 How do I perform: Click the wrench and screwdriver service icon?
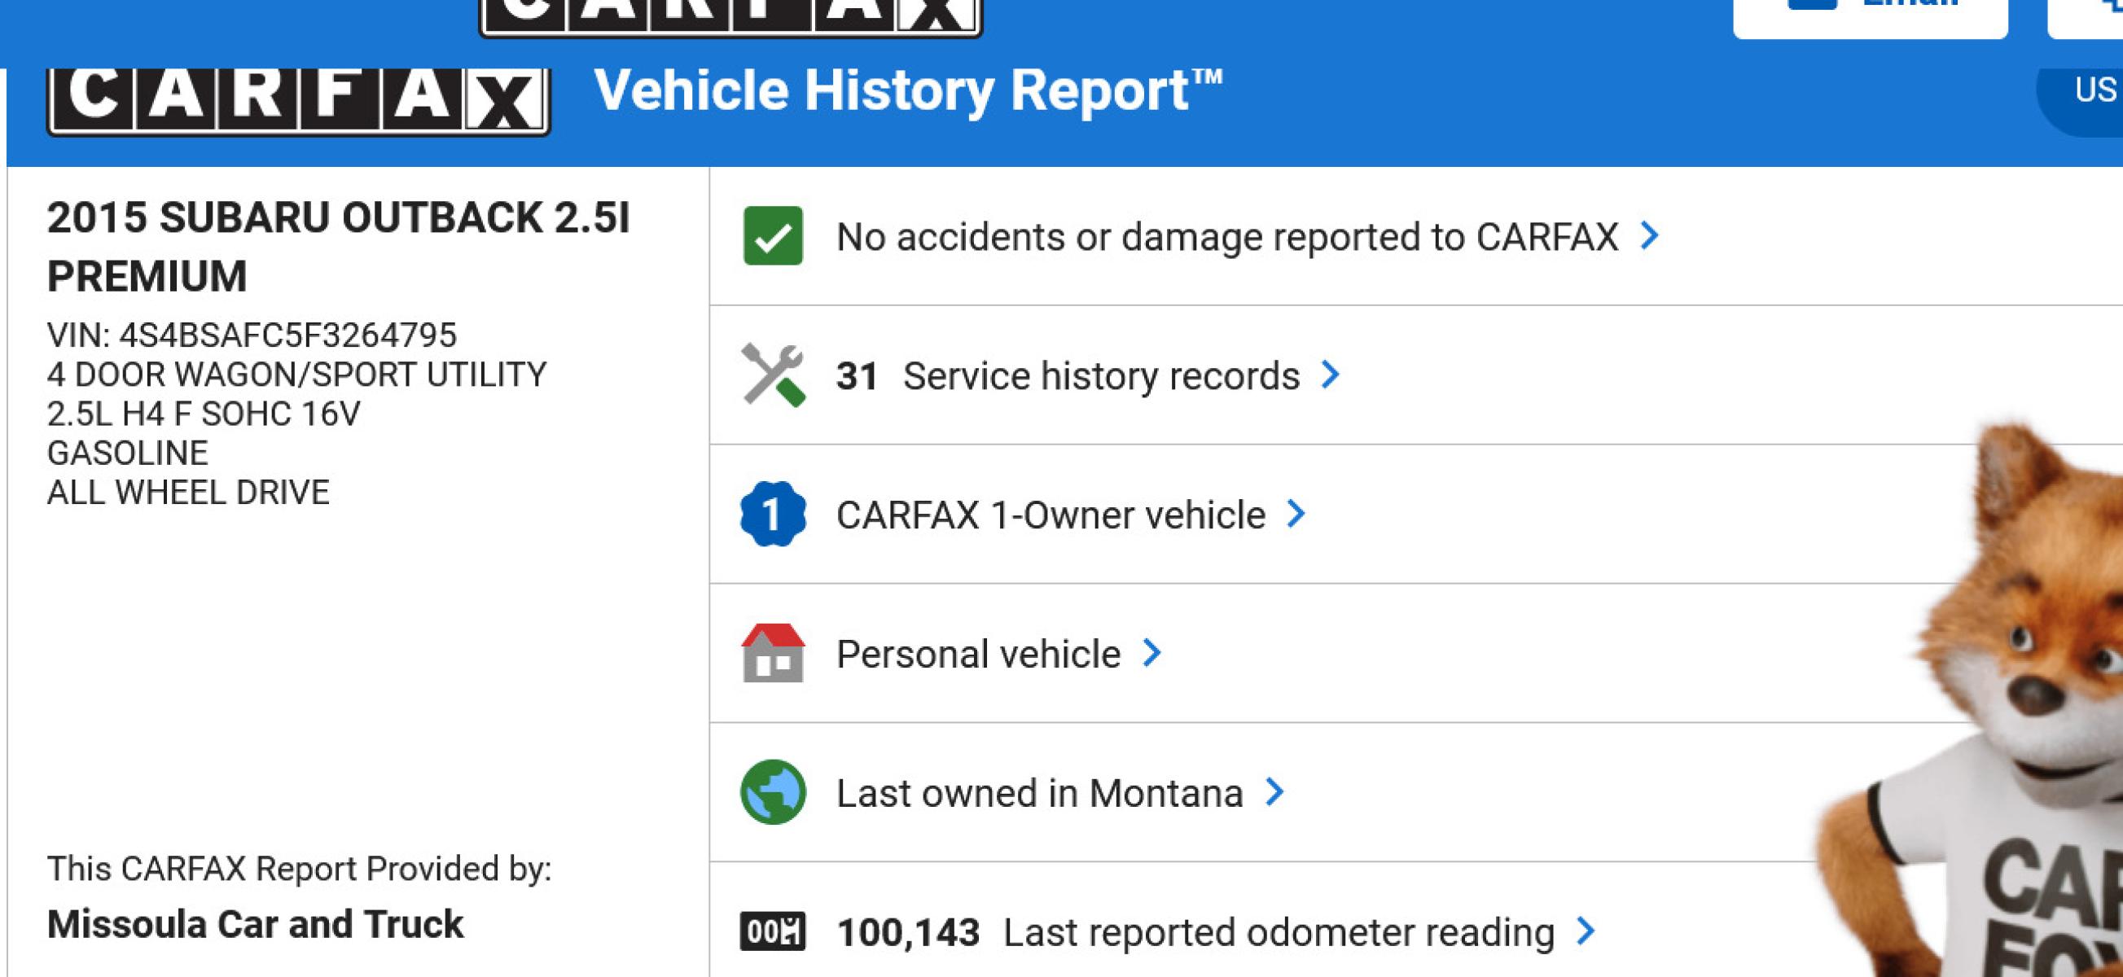[x=772, y=375]
